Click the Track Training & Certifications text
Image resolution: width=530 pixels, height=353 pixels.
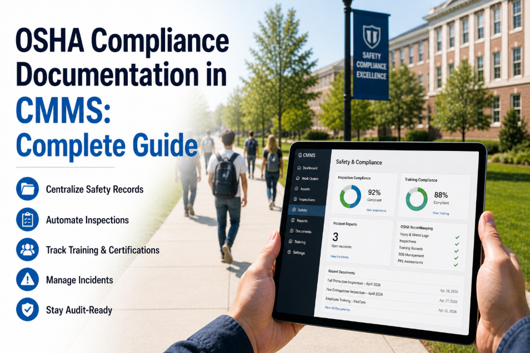coord(103,250)
